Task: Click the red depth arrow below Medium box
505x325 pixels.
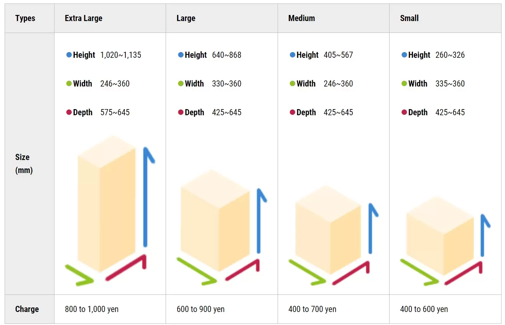Action: click(x=351, y=273)
